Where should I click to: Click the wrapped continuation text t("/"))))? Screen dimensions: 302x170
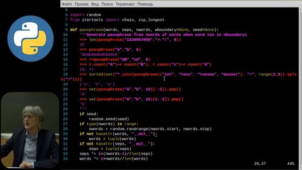point(71,79)
